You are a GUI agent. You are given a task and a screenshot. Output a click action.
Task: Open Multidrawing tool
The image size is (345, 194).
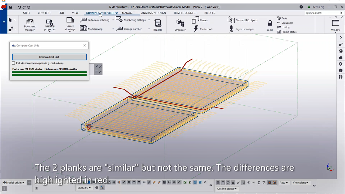pos(91,29)
